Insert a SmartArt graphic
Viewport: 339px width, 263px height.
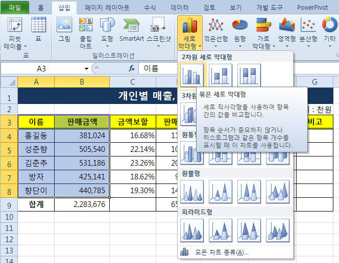pyautogui.click(x=131, y=25)
